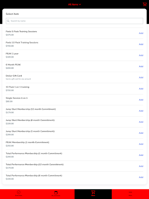Add the Dollar Gift Card
This screenshot has width=149, height=199.
click(141, 77)
